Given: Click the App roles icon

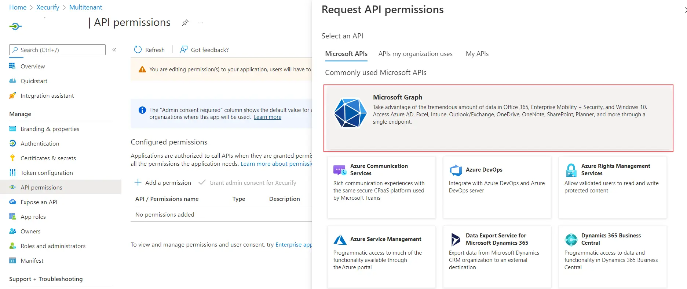Looking at the screenshot, I should [12, 217].
